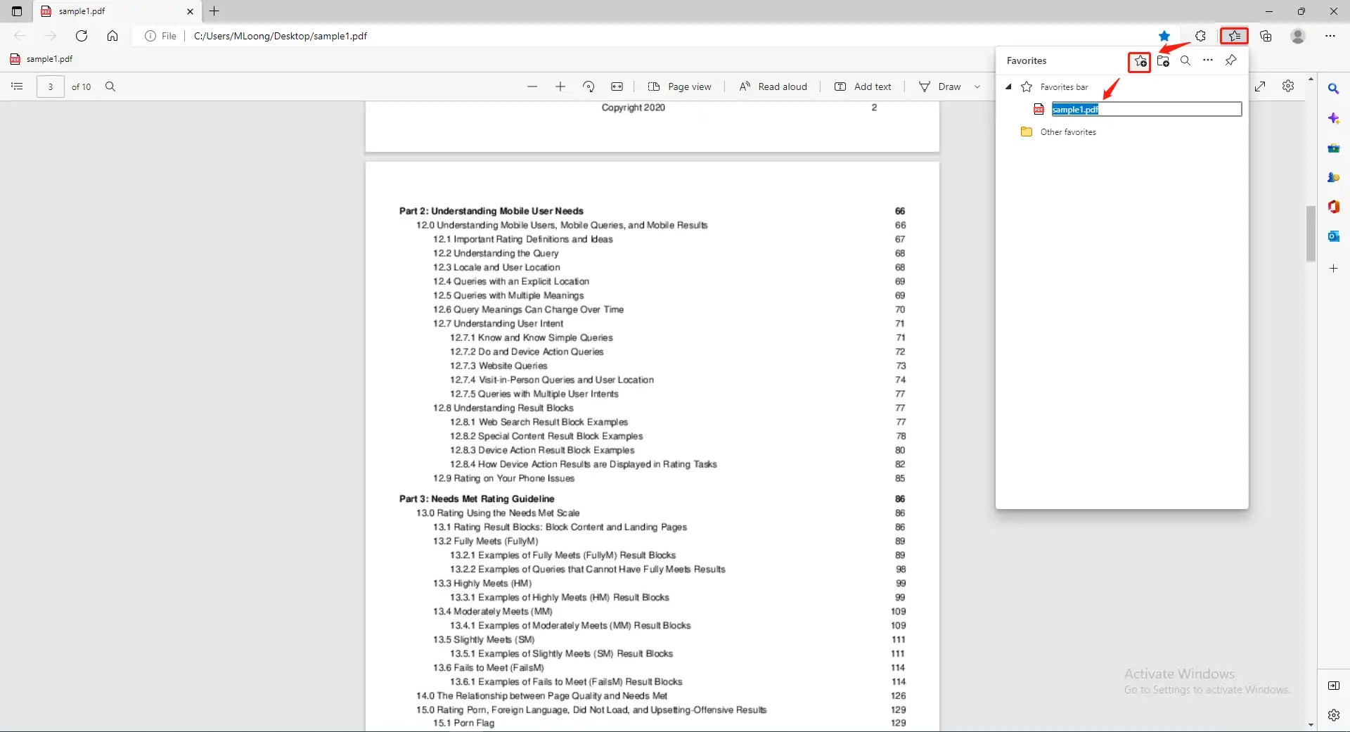Click the page number input field
The height and width of the screenshot is (732, 1350).
coord(50,86)
